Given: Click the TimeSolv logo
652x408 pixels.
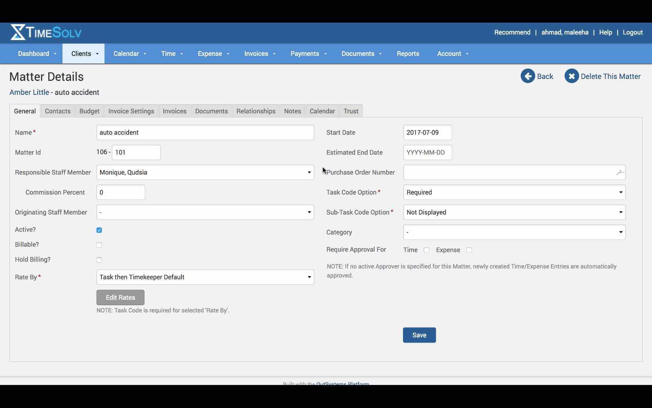Looking at the screenshot, I should click(46, 32).
